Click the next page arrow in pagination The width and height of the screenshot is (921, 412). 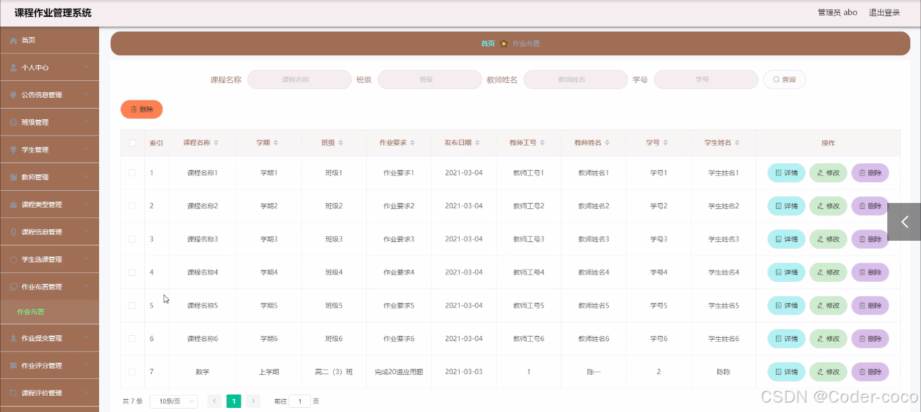253,401
